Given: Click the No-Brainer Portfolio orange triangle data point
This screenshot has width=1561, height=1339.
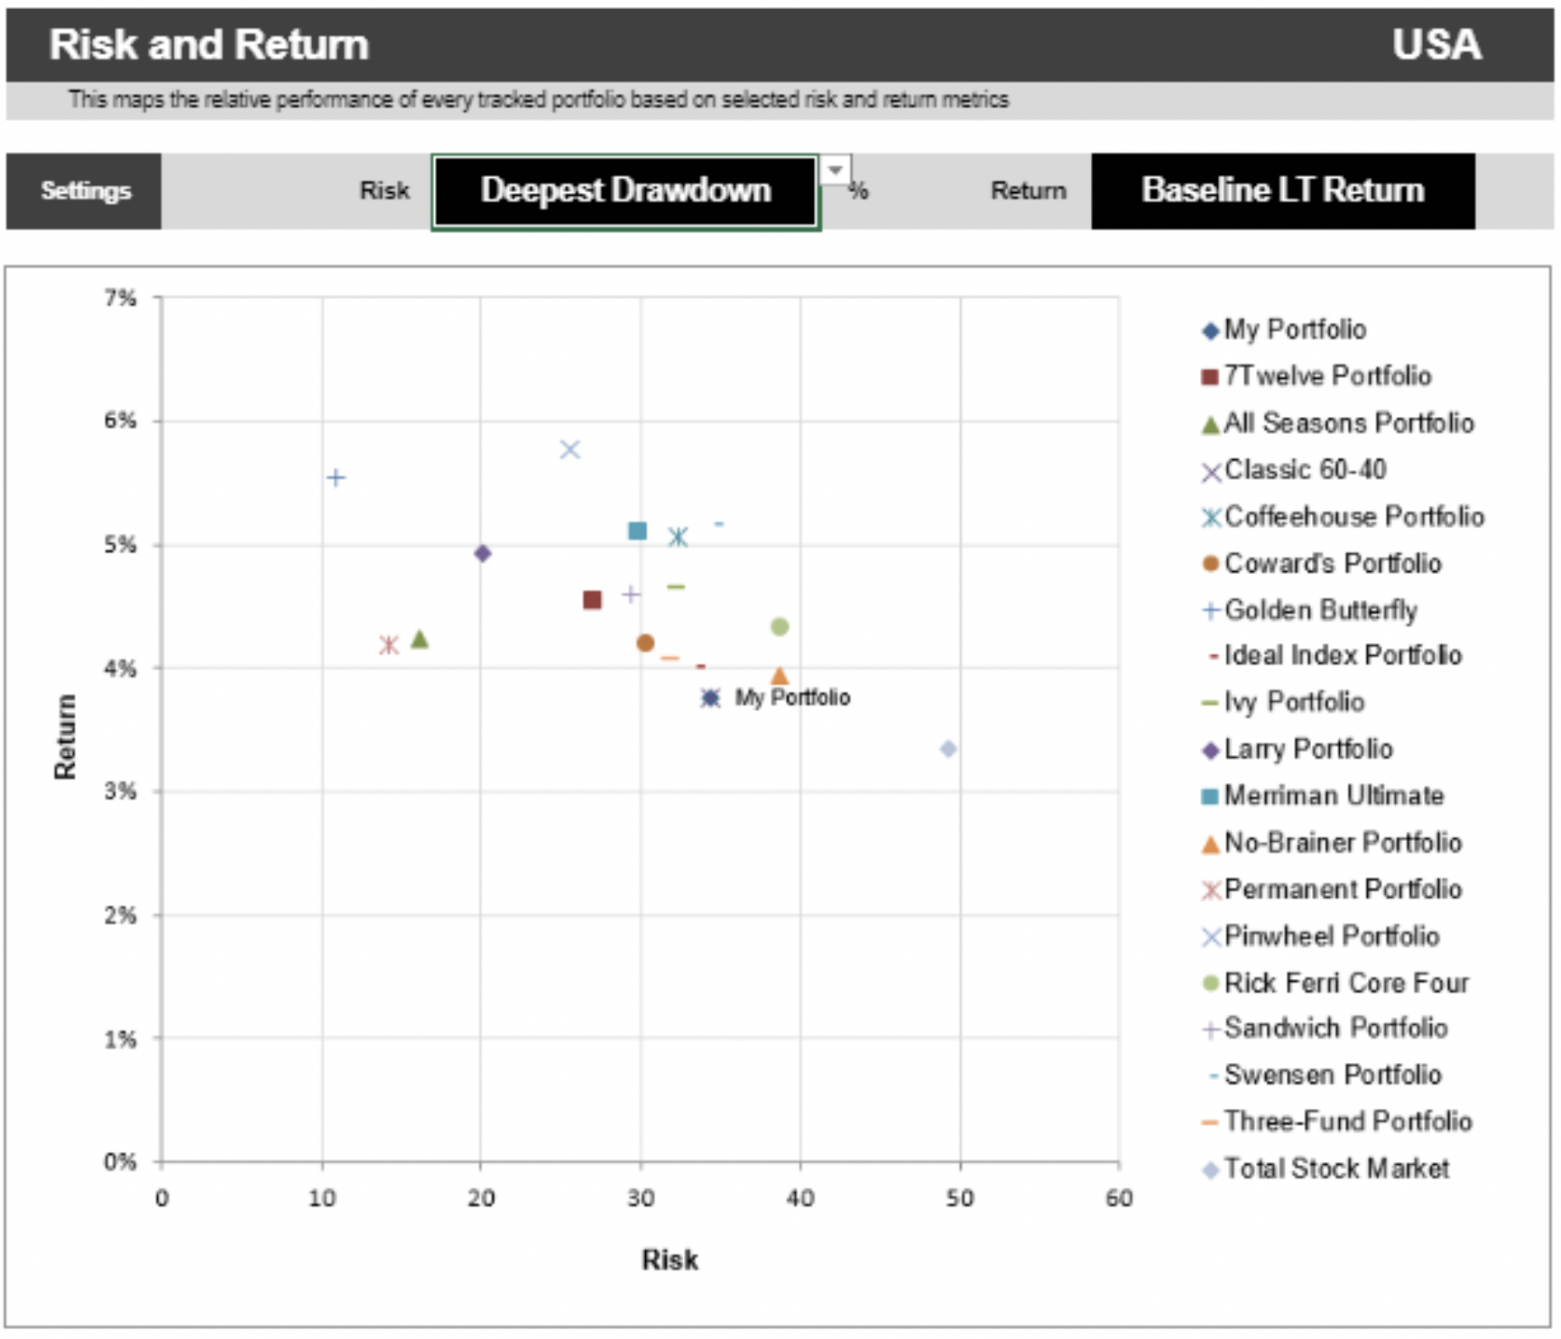Looking at the screenshot, I should pos(780,676).
